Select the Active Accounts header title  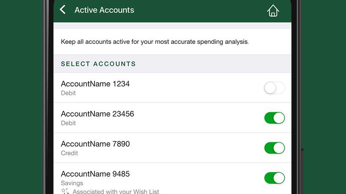coord(104,10)
